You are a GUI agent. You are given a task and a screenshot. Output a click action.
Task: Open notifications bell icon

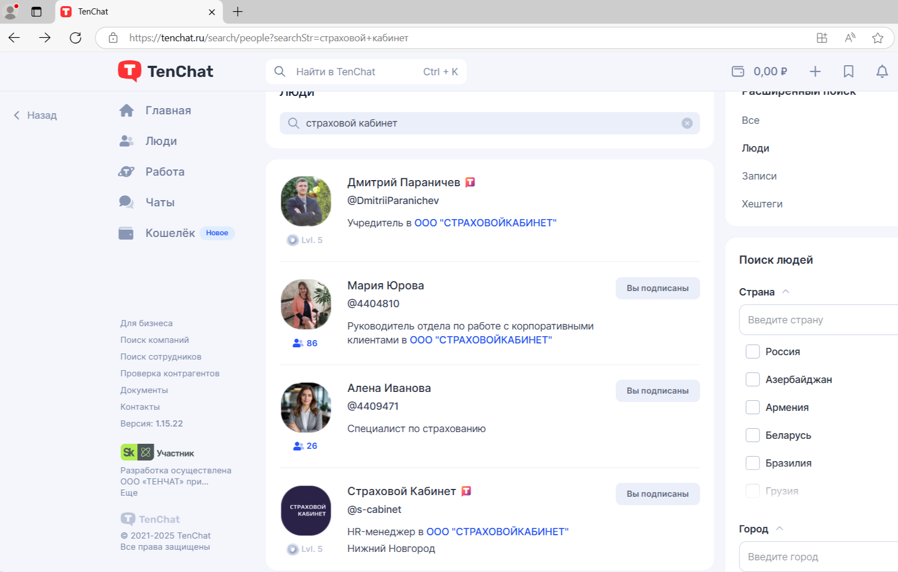[882, 71]
